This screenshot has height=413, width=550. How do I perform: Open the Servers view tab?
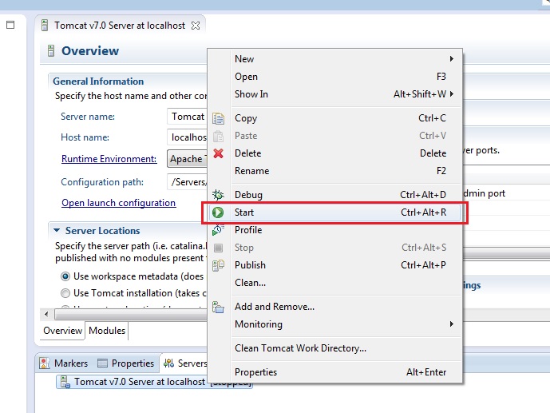pos(185,363)
